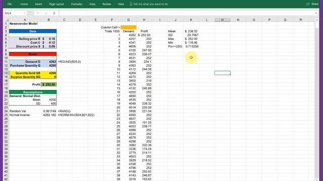Select the SD value 20.7567
The image size is (323, 181).
pos(191,35)
